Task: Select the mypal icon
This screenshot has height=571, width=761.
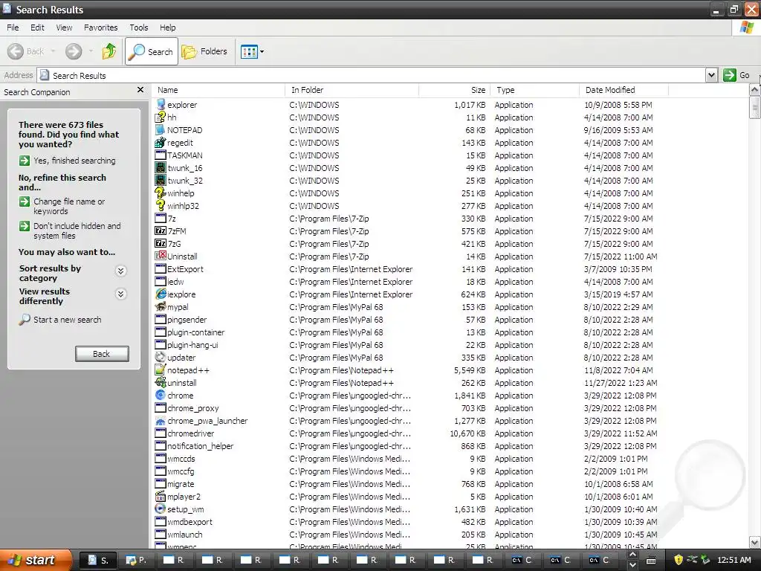Action: pos(161,306)
